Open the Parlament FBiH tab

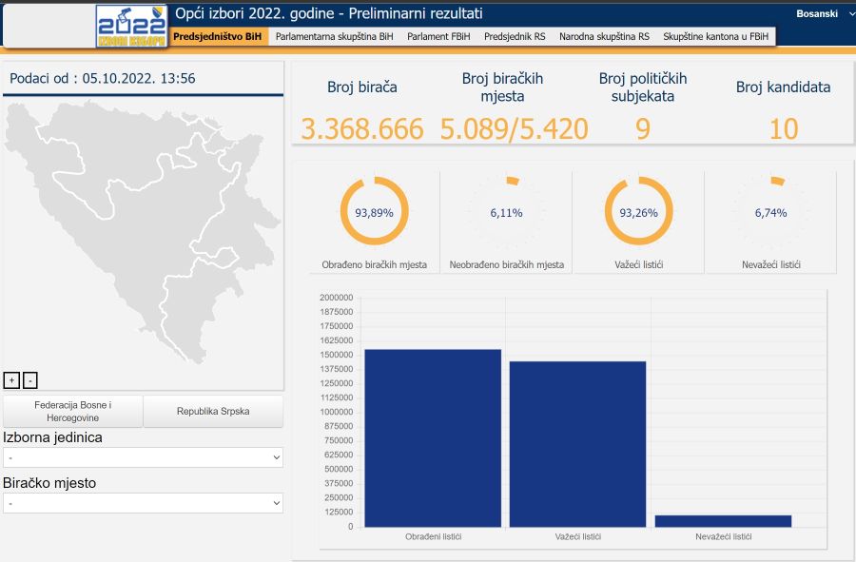click(x=438, y=36)
